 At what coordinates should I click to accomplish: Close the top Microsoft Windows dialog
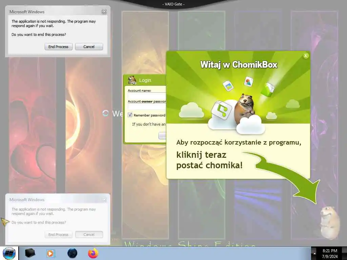point(104,12)
